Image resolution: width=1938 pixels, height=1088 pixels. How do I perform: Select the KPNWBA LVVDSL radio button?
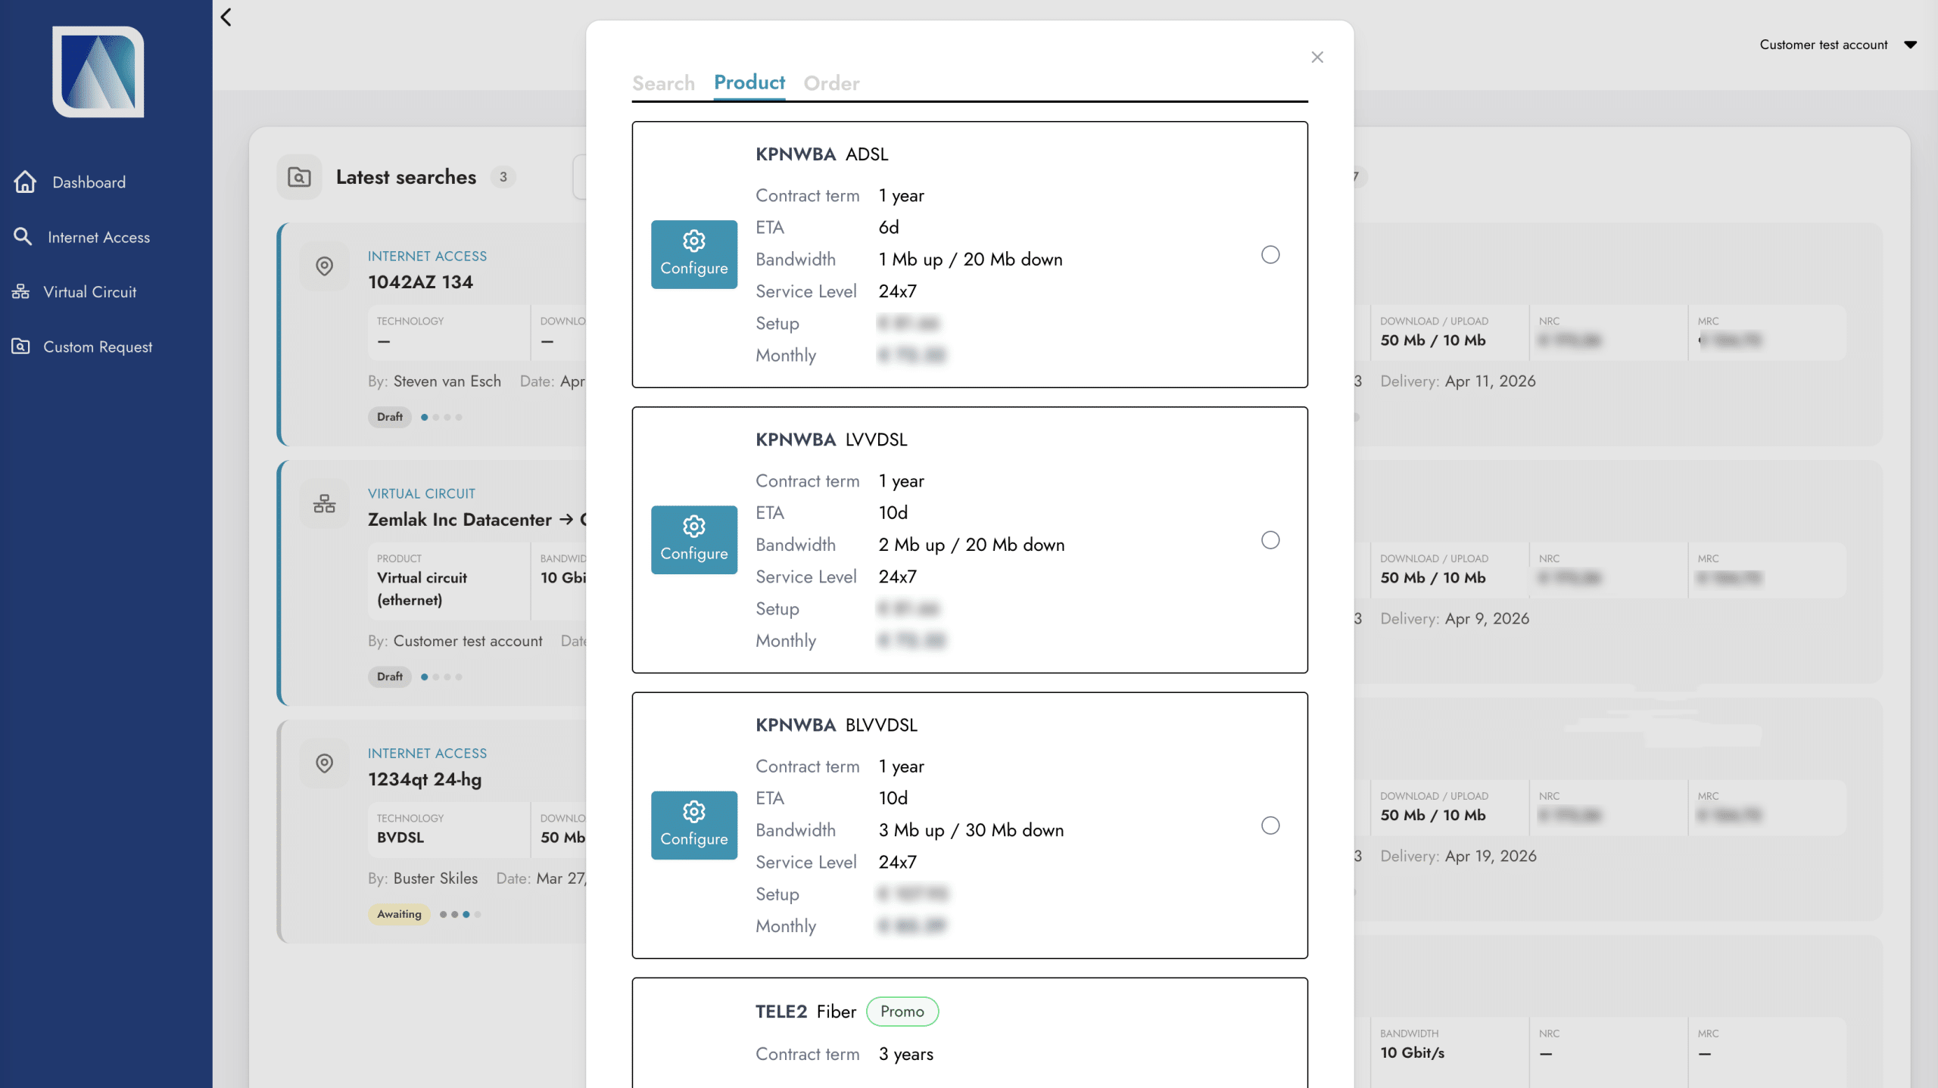coord(1270,540)
